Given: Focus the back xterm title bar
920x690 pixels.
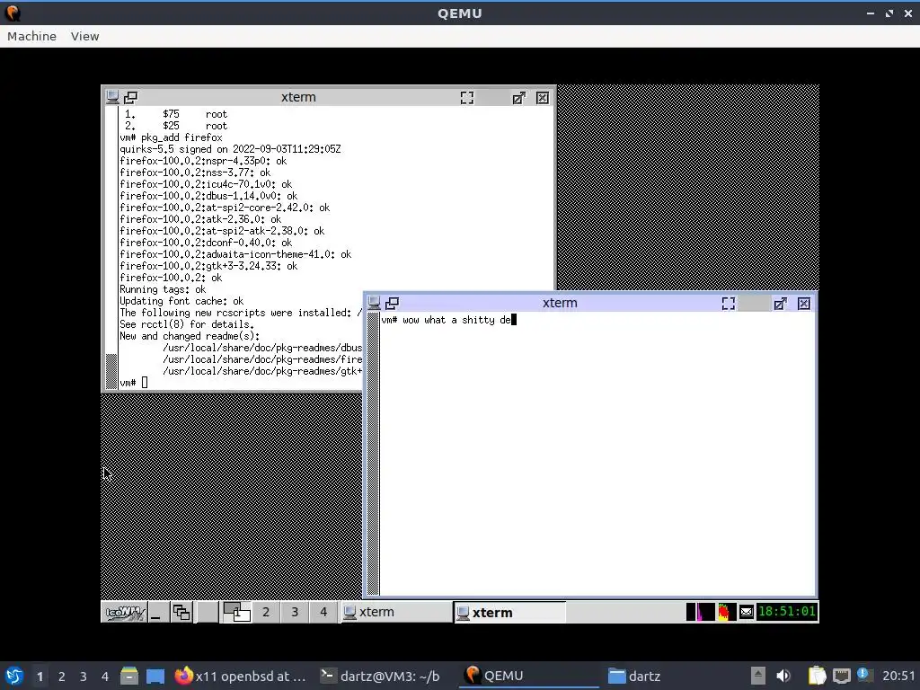Looking at the screenshot, I should (298, 97).
